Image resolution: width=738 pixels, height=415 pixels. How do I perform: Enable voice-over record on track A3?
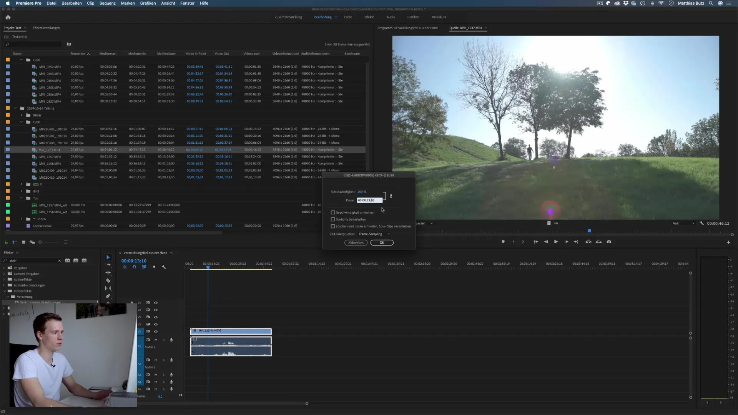171,375
